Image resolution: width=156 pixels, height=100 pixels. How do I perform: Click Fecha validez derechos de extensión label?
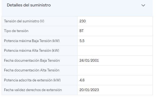(33, 90)
